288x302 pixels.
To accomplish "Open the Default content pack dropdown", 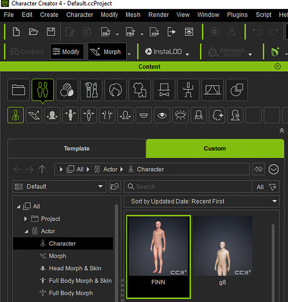I will 59,187.
